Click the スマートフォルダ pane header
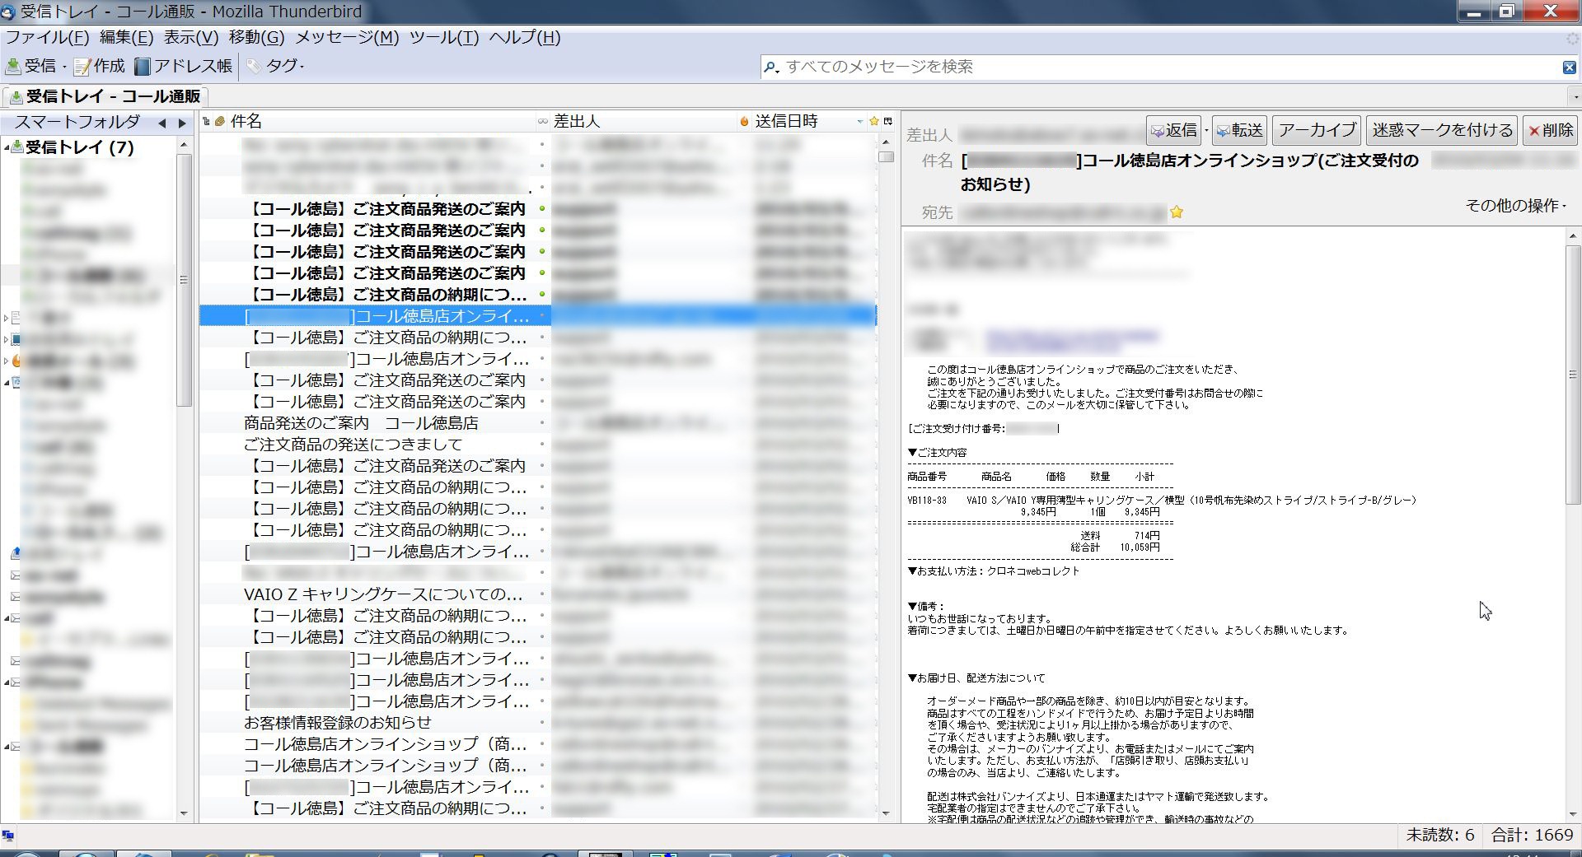The width and height of the screenshot is (1582, 857). (78, 122)
